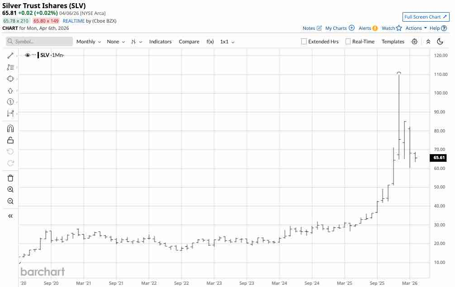Select the arrow marker tool
Viewport: 455px width, 287px height.
pyautogui.click(x=10, y=91)
